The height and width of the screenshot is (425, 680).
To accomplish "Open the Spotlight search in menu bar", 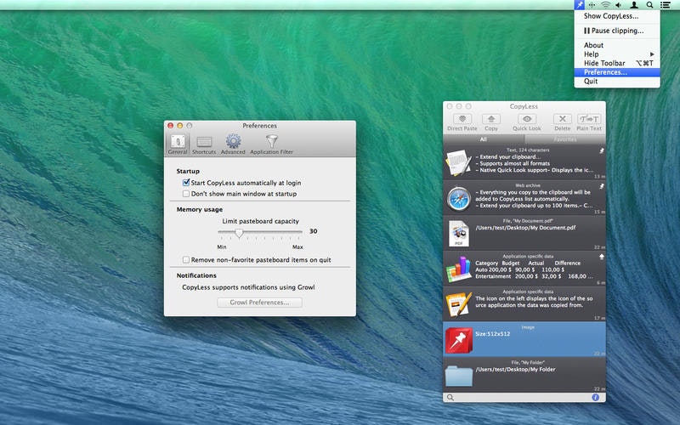I will click(649, 5).
